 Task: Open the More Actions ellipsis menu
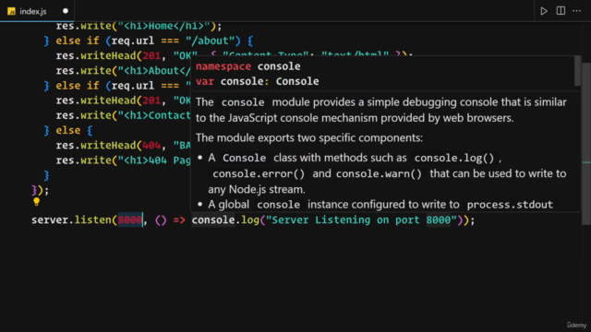576,11
